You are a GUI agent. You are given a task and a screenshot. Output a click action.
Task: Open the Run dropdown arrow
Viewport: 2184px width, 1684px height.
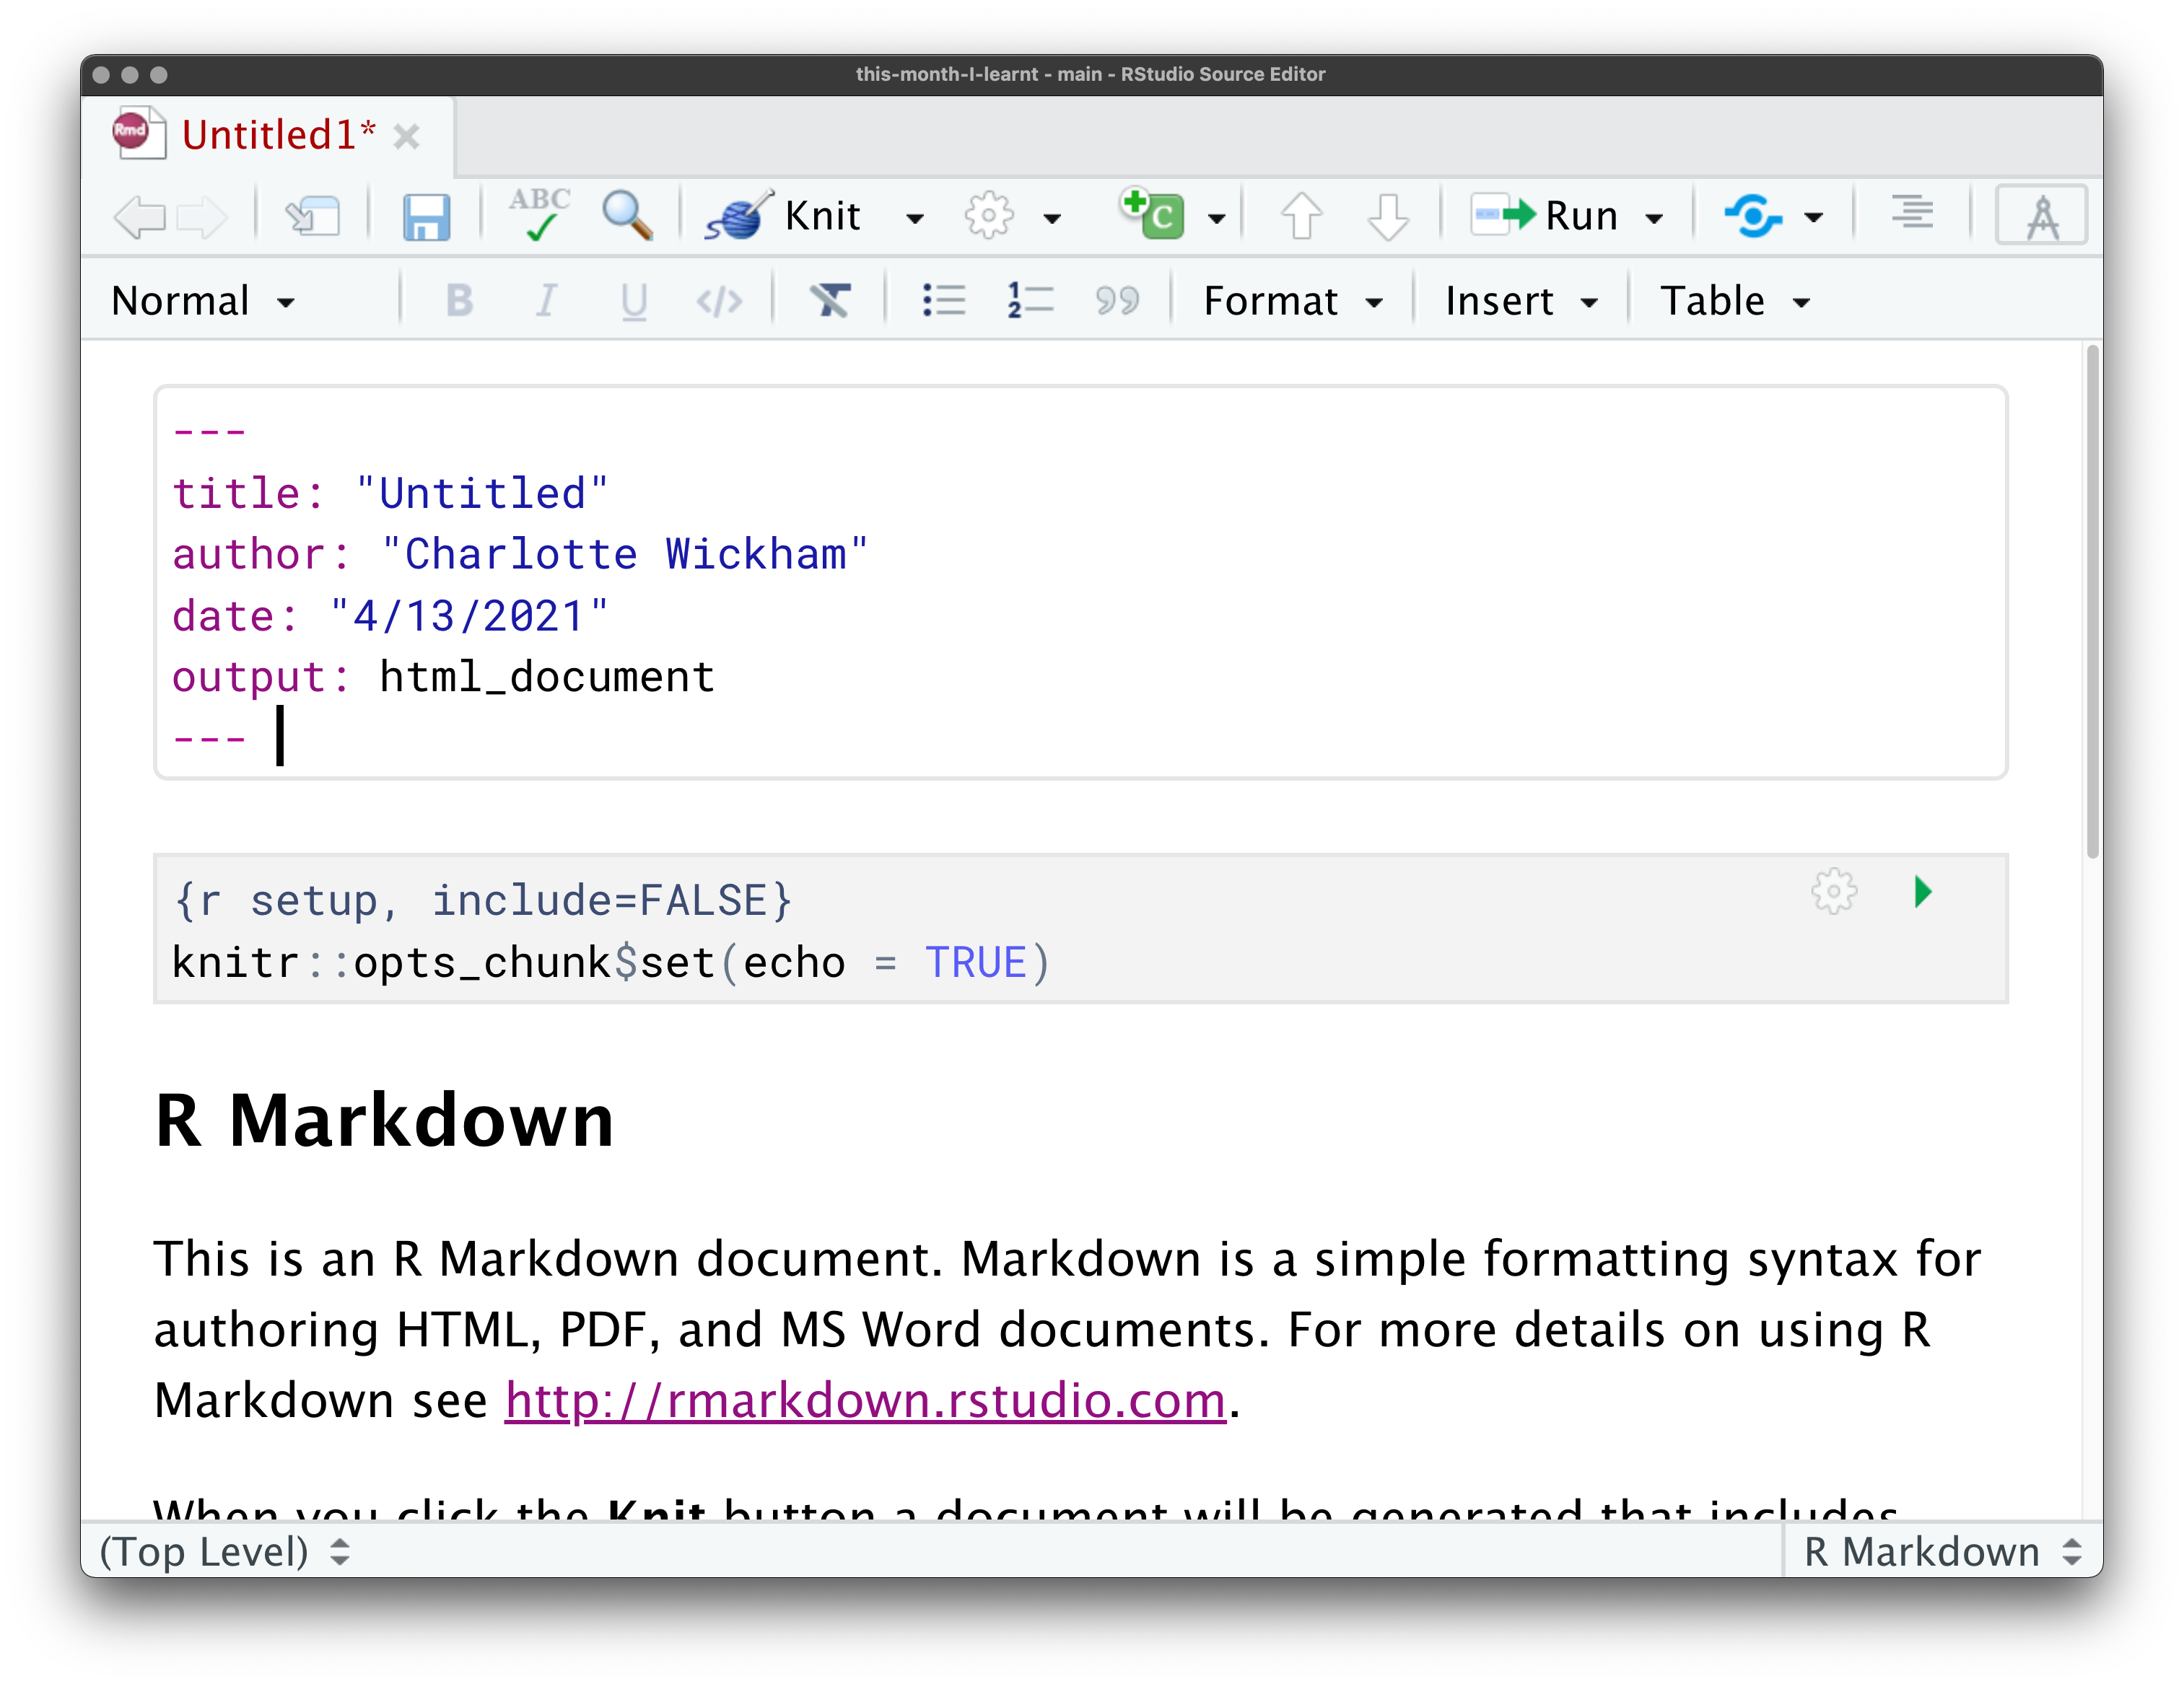tap(1654, 218)
